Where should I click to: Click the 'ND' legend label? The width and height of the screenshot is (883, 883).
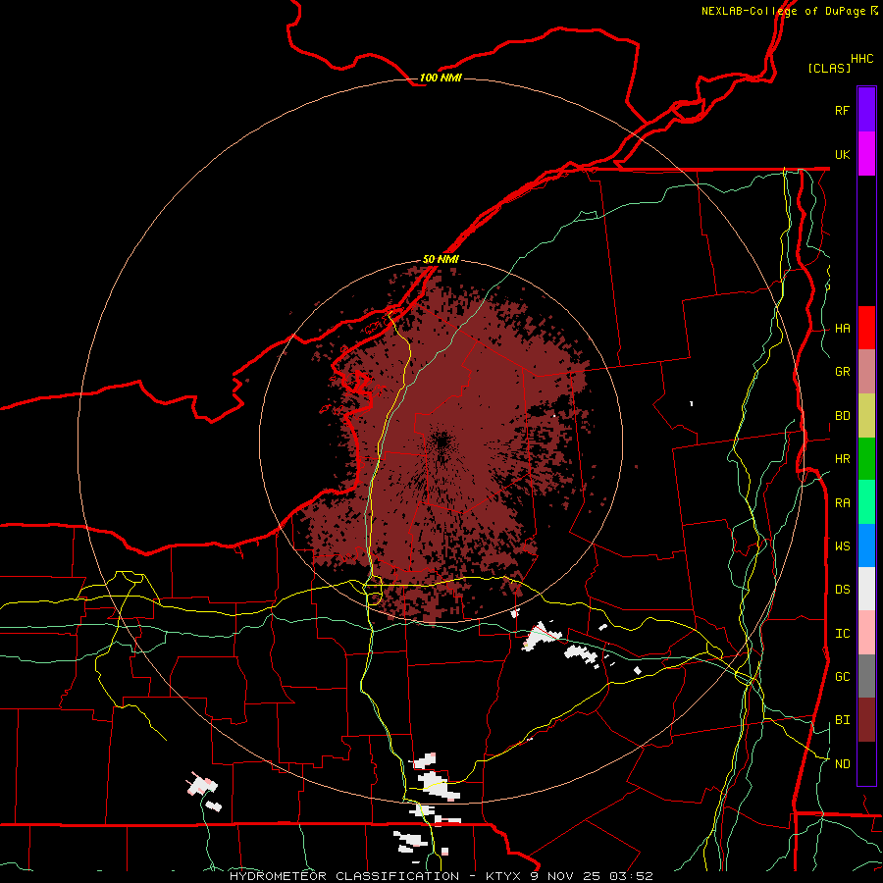[x=842, y=764]
